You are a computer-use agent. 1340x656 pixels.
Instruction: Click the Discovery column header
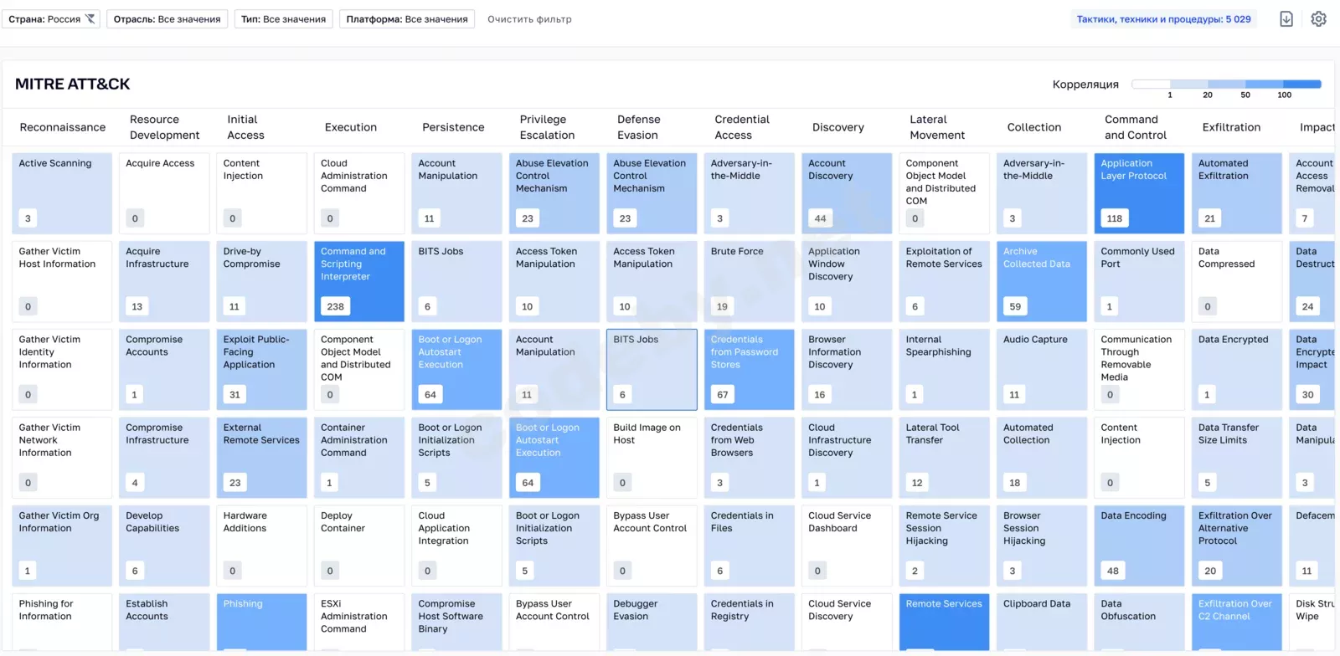[837, 127]
